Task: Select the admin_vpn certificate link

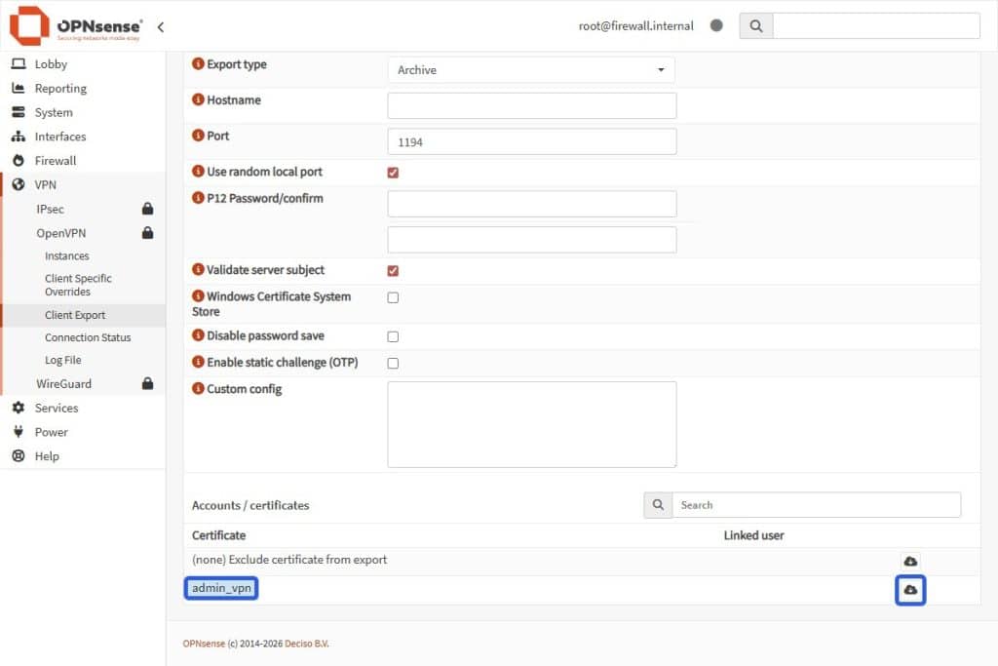Action: click(x=220, y=588)
